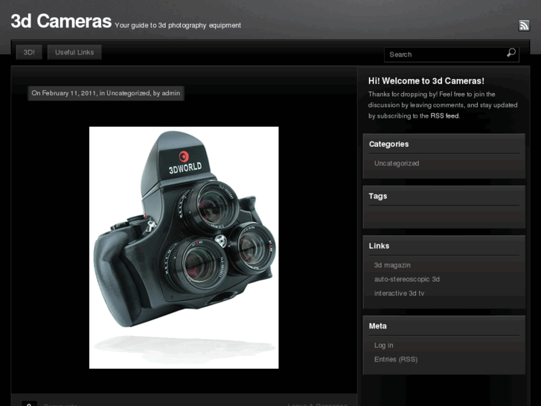Open the Uncategorized link in post meta

(128, 93)
